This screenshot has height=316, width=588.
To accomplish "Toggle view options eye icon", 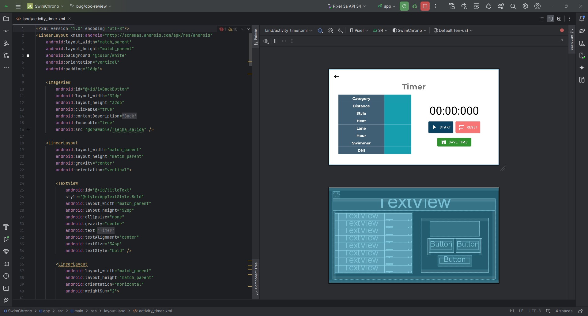I will 266,41.
